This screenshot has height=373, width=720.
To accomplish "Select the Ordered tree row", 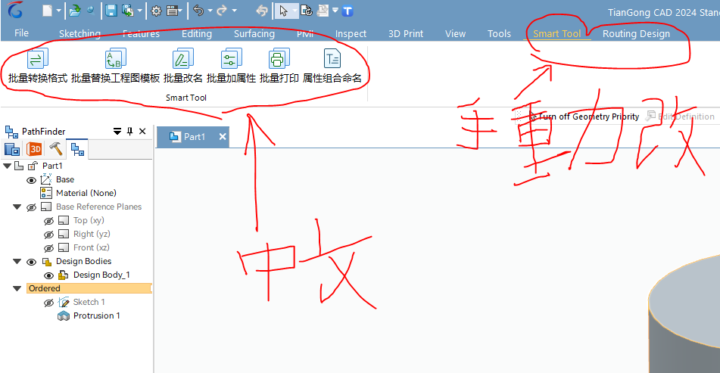I will [89, 288].
